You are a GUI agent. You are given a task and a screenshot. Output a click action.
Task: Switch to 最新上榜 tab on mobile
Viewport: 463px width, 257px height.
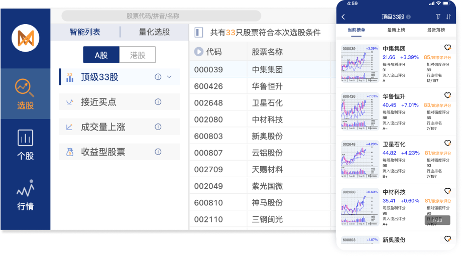pyautogui.click(x=396, y=30)
